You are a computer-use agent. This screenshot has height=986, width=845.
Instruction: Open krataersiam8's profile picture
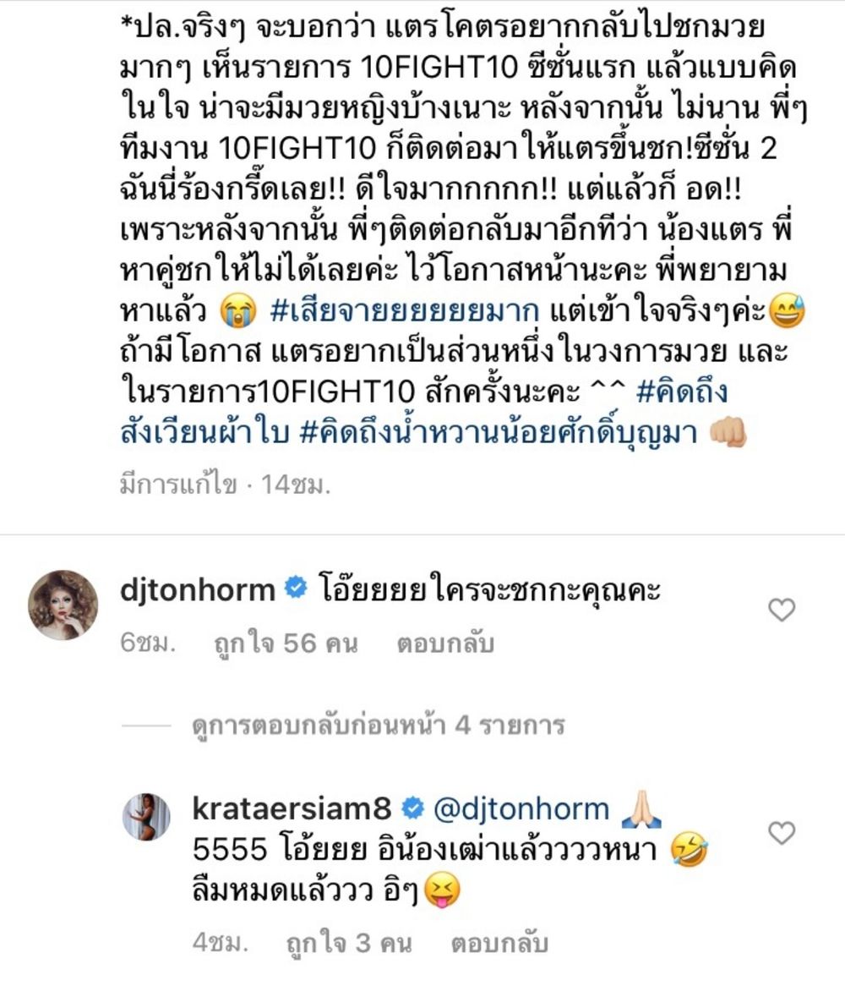[x=145, y=817]
